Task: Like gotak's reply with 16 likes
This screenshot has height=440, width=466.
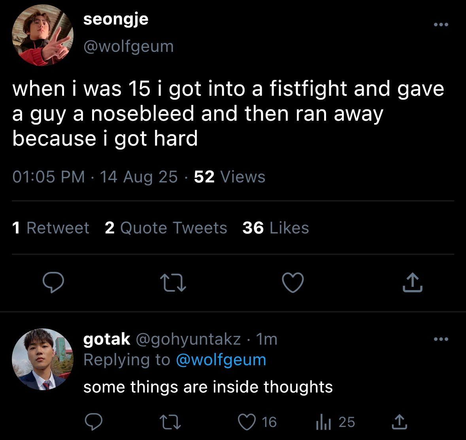Action: pyautogui.click(x=247, y=422)
